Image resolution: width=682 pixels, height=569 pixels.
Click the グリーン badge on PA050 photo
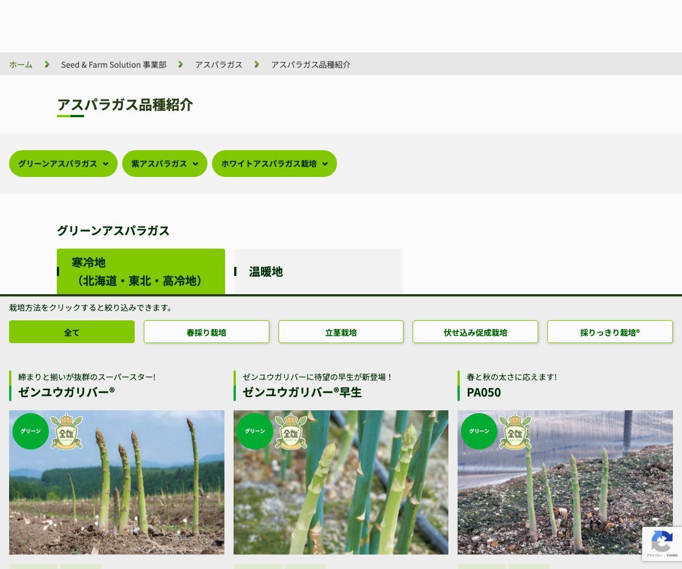point(479,431)
